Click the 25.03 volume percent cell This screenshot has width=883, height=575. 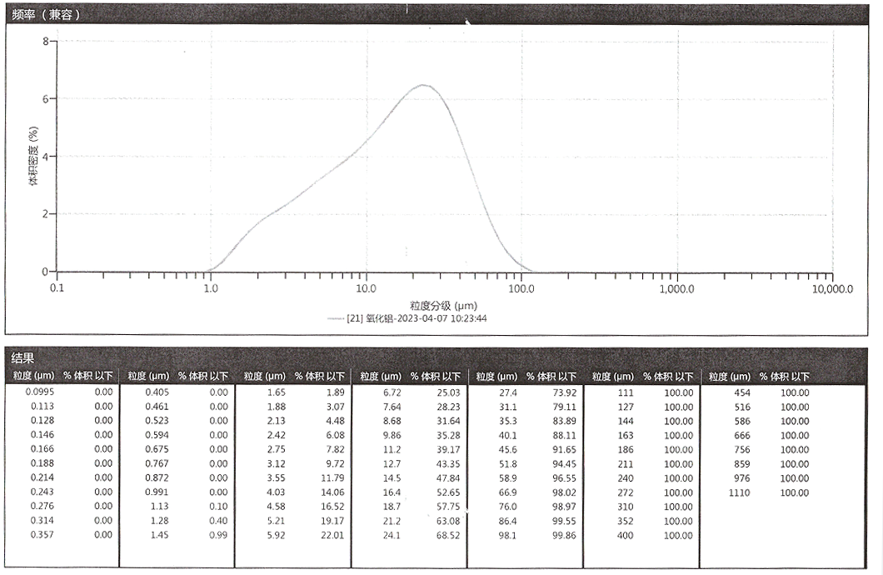point(448,392)
